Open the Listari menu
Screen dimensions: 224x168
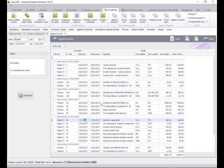(71, 29)
